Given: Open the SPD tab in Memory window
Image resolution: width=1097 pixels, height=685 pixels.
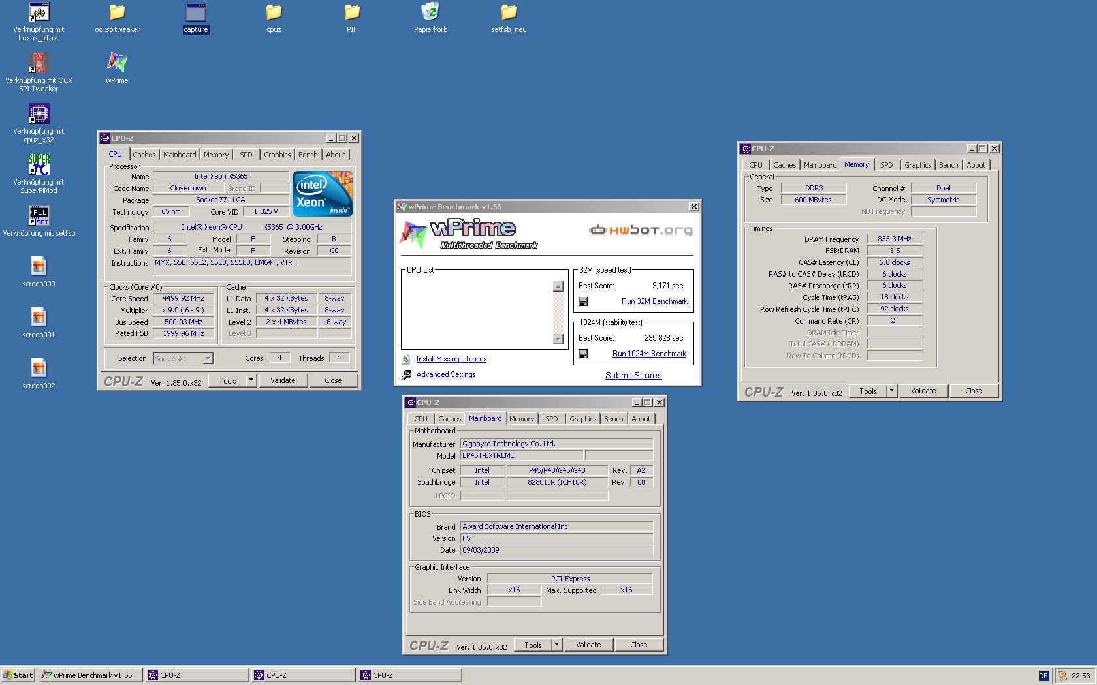Looking at the screenshot, I should (887, 165).
